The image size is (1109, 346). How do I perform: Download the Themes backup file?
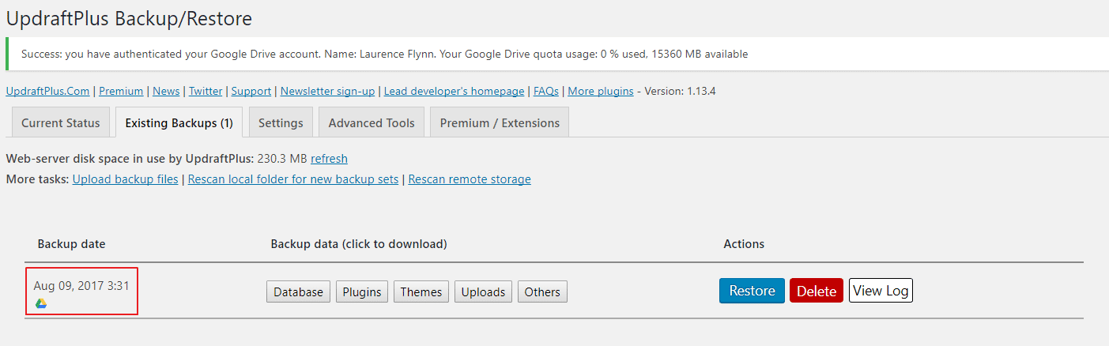(x=421, y=291)
